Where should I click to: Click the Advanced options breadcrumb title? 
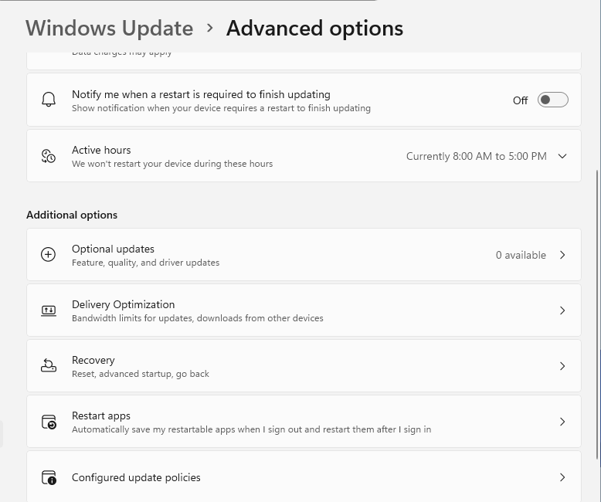click(x=314, y=29)
